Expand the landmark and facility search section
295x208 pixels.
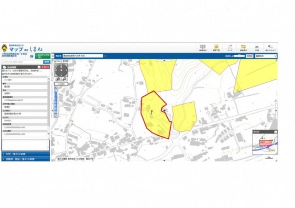click(x=25, y=159)
